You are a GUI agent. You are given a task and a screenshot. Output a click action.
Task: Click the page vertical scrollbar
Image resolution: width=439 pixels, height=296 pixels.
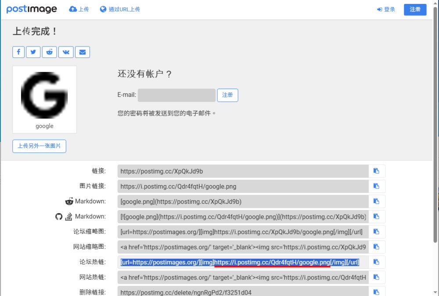coord(435,126)
